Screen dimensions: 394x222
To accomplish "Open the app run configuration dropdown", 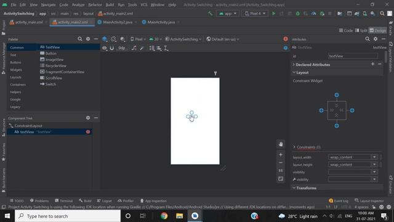I will click(227, 14).
